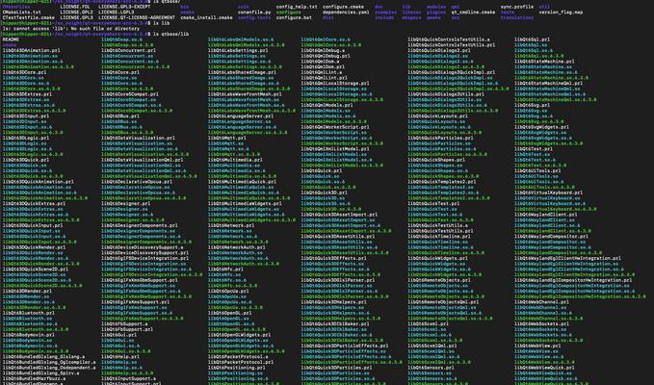Select libQt6SvgWidgets.prl entry
Screen dimensions: 654x385
(542, 127)
